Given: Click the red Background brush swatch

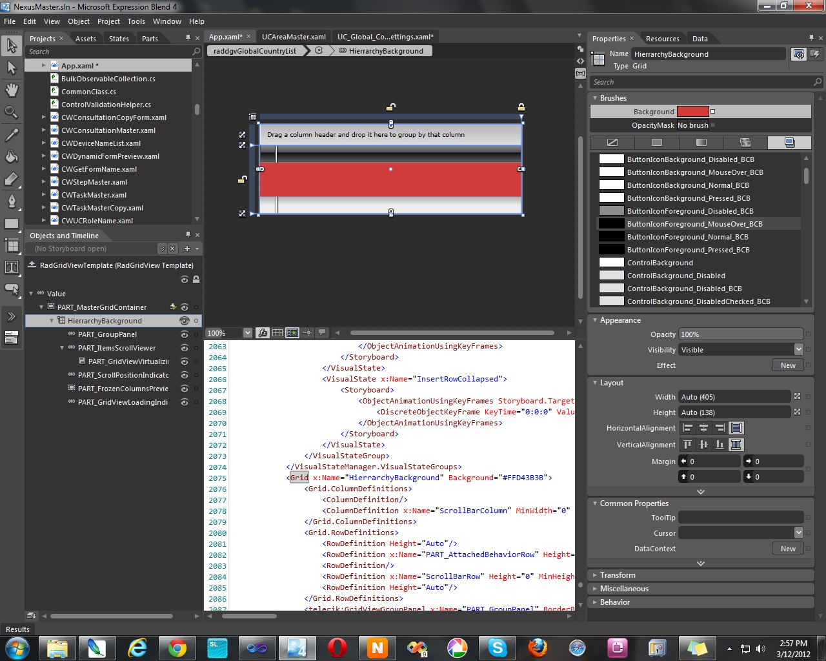Looking at the screenshot, I should (692, 112).
